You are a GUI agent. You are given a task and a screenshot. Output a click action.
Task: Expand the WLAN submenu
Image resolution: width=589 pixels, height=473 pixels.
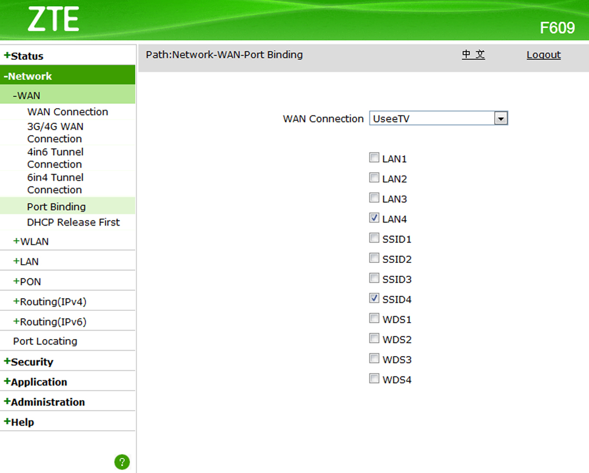tap(34, 241)
